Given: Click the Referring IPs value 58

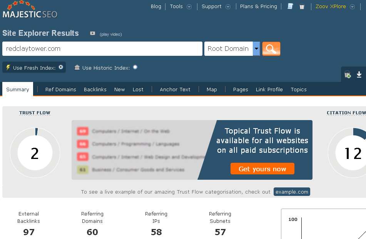Looking at the screenshot, I should pyautogui.click(x=156, y=232).
